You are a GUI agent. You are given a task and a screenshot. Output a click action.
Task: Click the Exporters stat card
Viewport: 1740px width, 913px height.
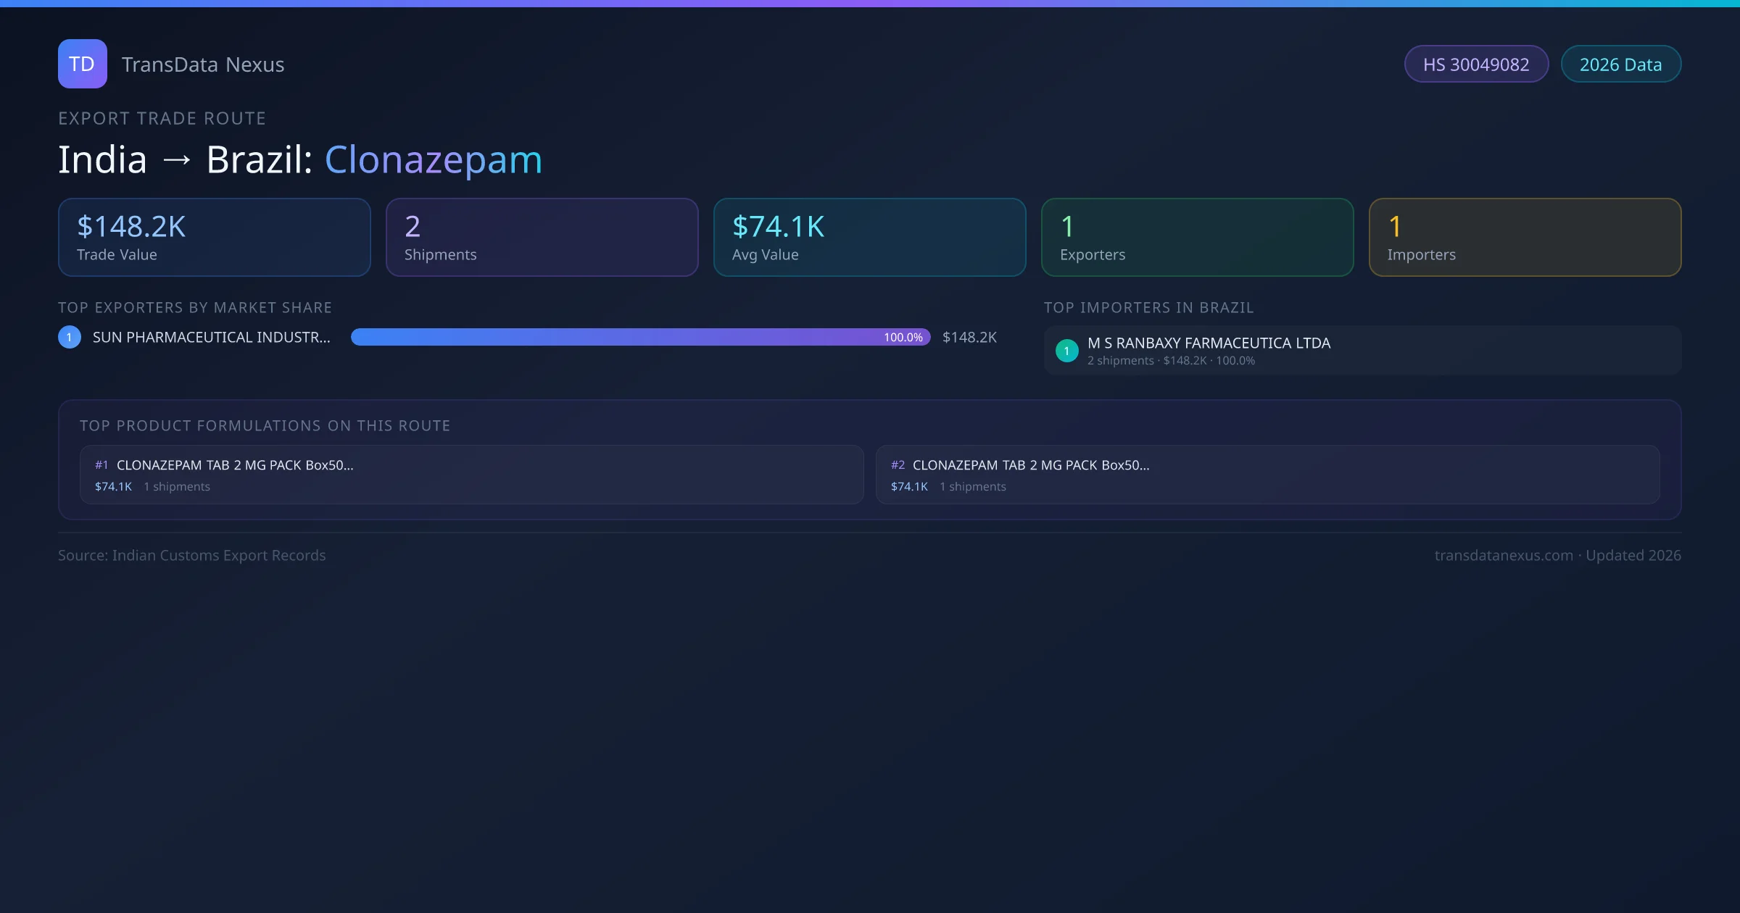click(1197, 237)
